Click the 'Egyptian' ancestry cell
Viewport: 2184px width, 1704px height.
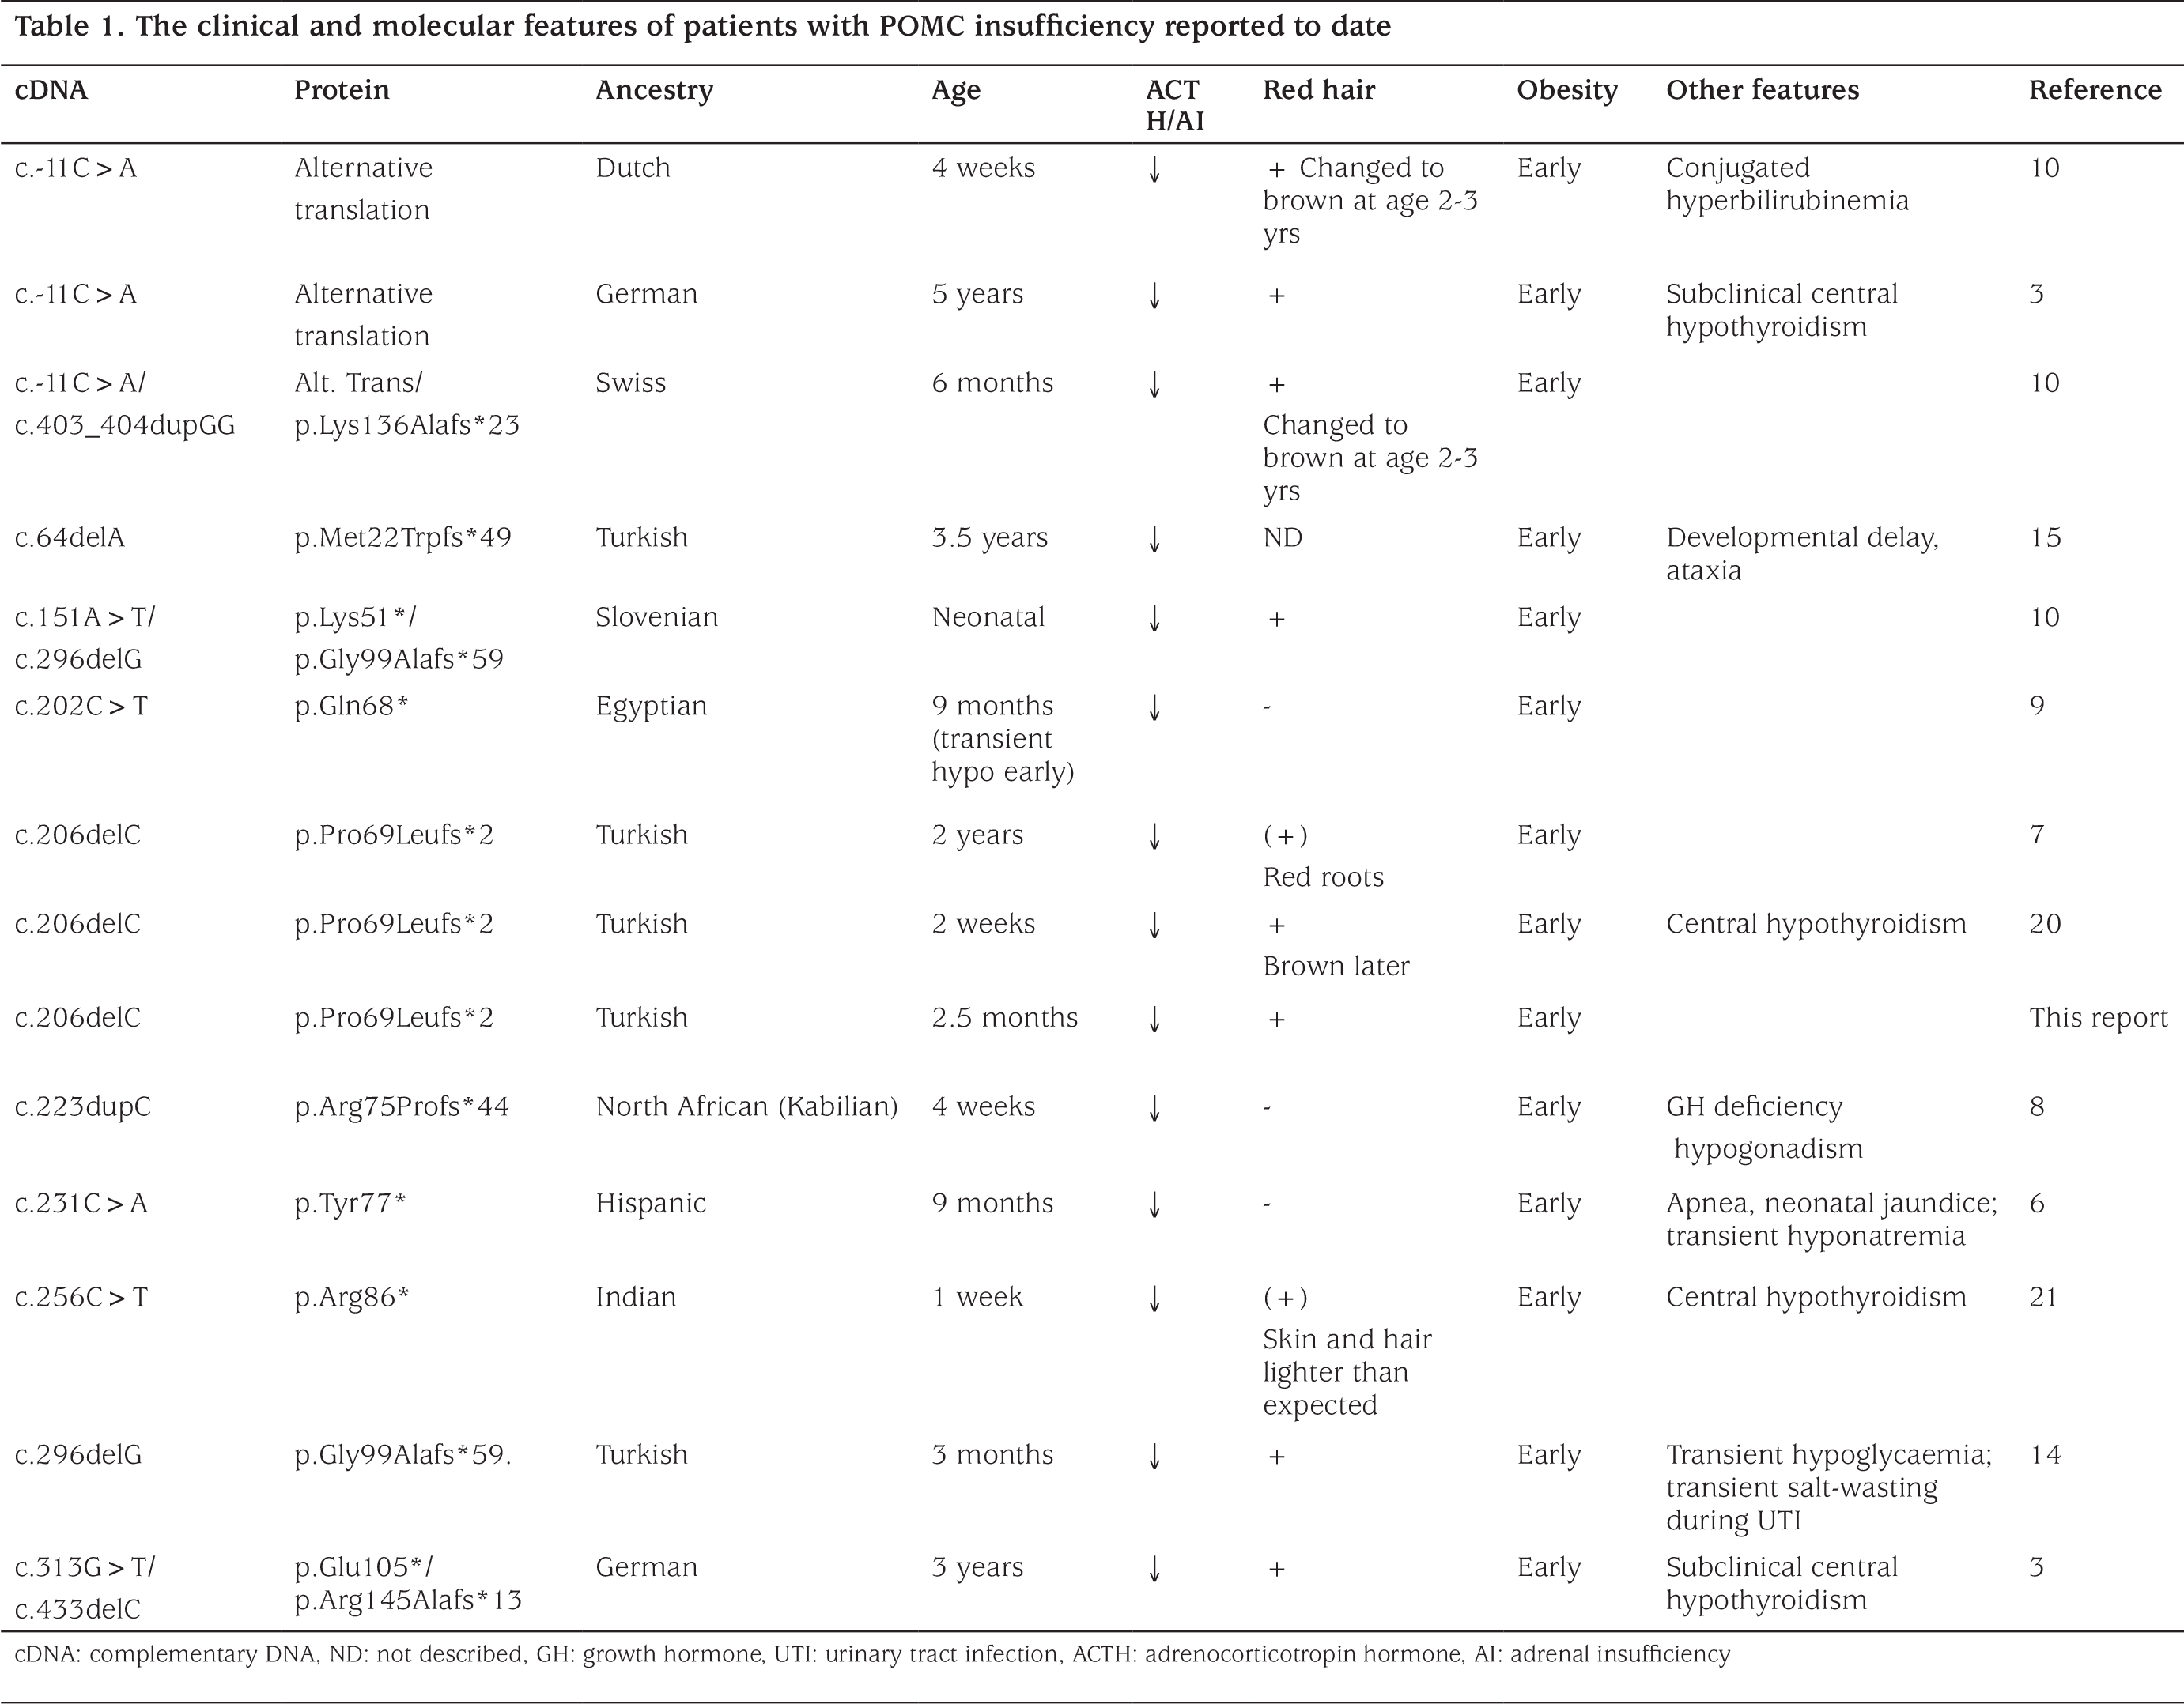point(651,707)
